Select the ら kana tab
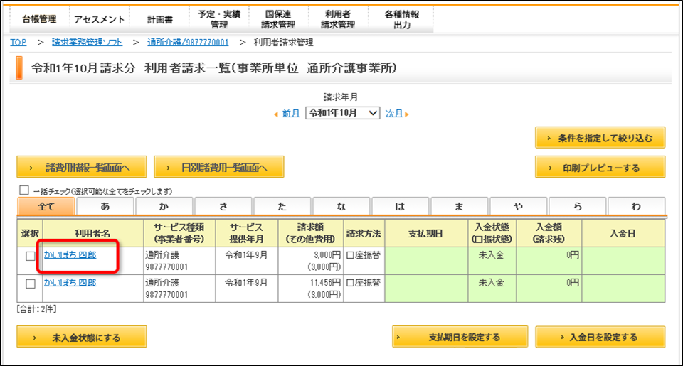Image resolution: width=683 pixels, height=366 pixels. tap(577, 206)
